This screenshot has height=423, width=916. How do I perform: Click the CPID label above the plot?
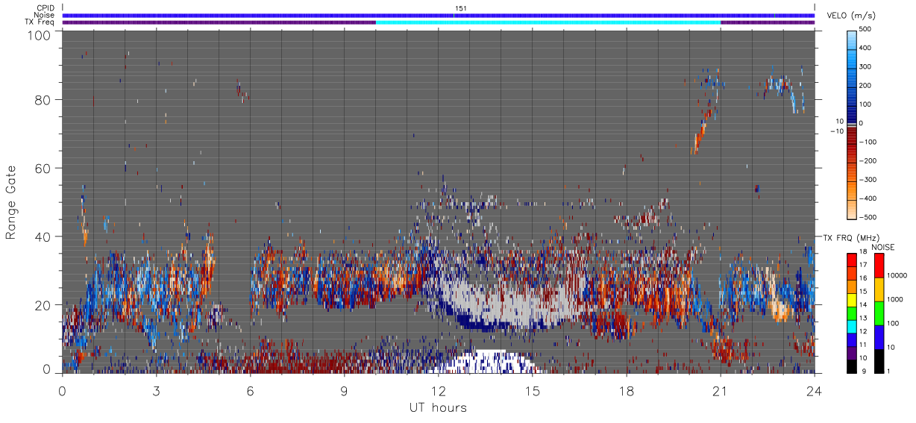click(45, 8)
